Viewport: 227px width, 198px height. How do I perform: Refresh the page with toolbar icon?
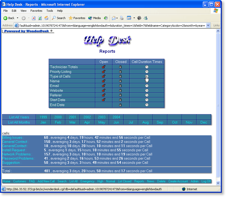(40, 18)
